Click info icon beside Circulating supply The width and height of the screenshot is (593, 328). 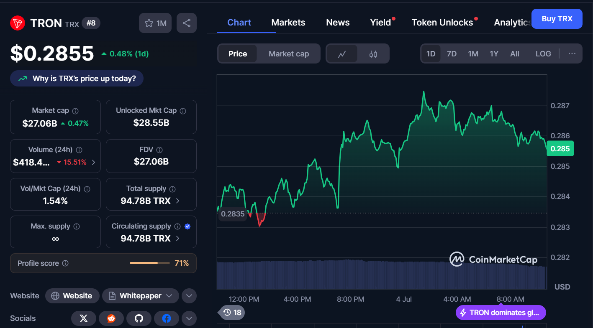pyautogui.click(x=177, y=226)
